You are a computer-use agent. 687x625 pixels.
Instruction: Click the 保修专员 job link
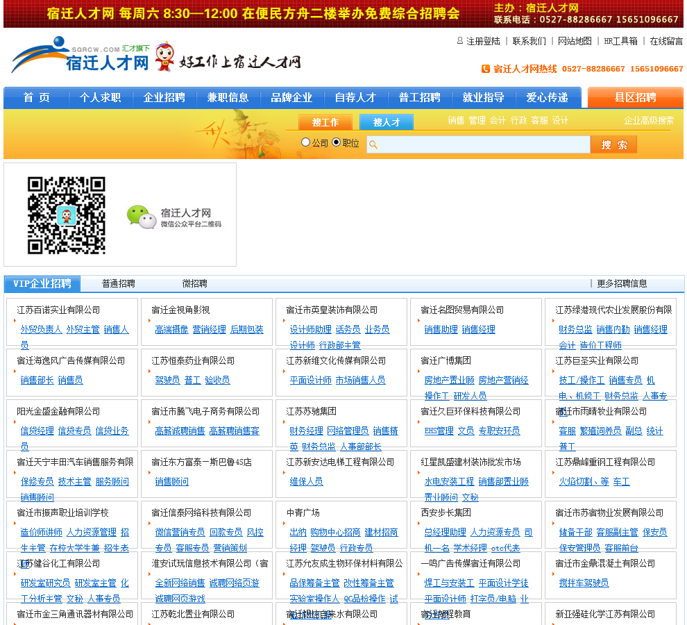(x=37, y=481)
